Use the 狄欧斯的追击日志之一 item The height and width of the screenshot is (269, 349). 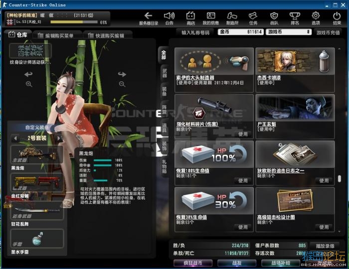324,181
